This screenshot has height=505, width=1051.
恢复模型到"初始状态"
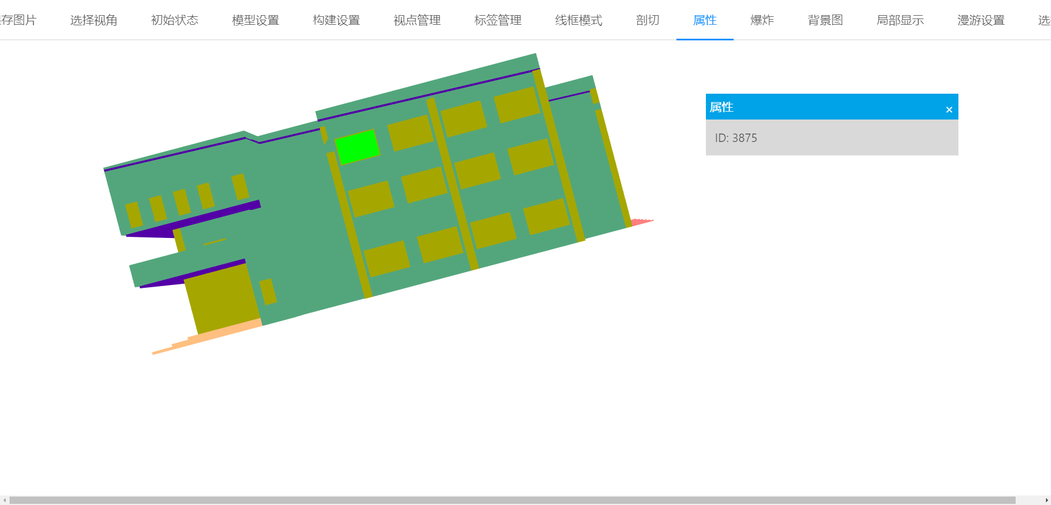[x=175, y=20]
